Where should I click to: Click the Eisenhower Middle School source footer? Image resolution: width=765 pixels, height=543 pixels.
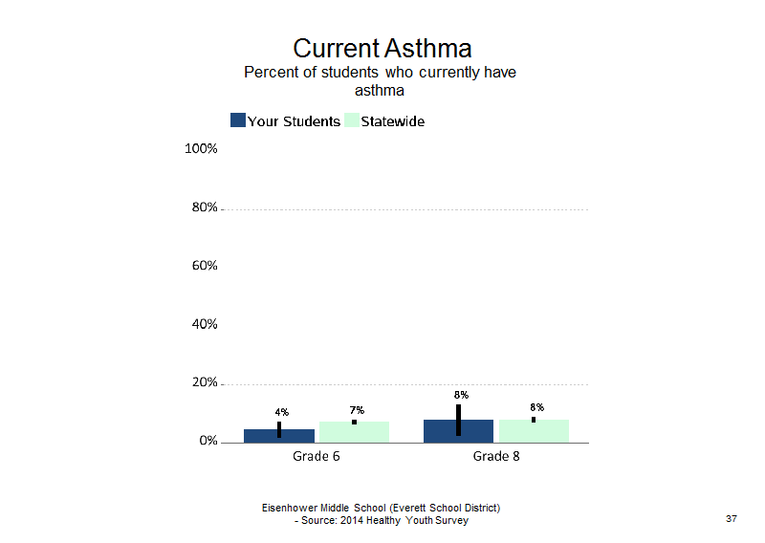(381, 514)
